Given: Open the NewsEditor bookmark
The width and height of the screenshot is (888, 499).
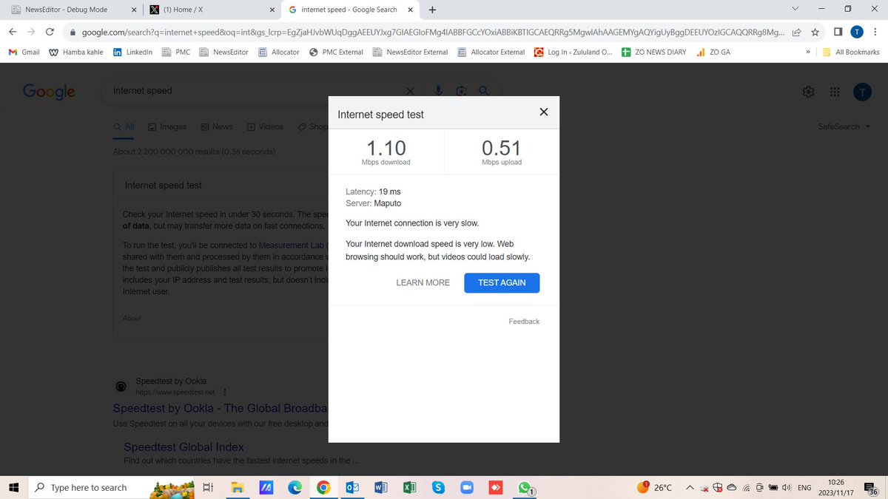Looking at the screenshot, I should click(x=223, y=52).
